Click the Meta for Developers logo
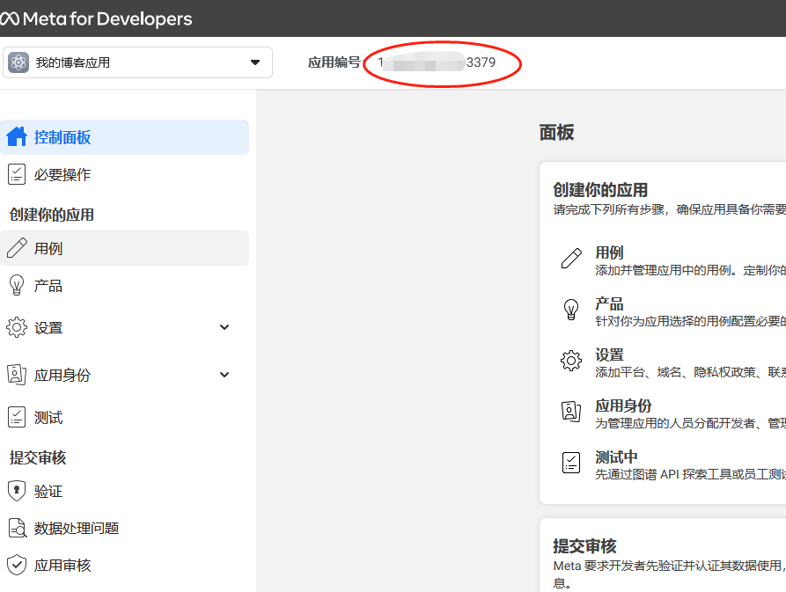786x592 pixels. coord(96,19)
